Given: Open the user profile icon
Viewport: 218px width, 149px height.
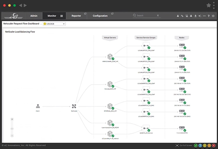Looking at the screenshot, I should click(178, 16).
